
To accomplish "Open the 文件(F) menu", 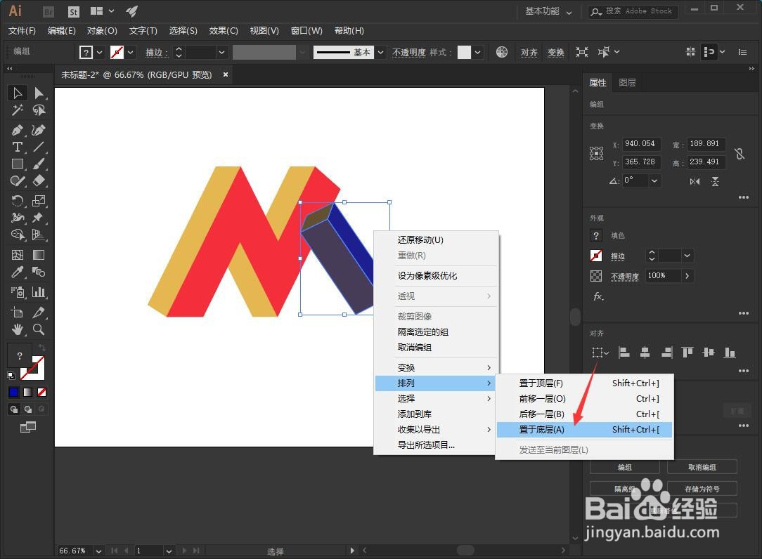I will click(x=22, y=31).
